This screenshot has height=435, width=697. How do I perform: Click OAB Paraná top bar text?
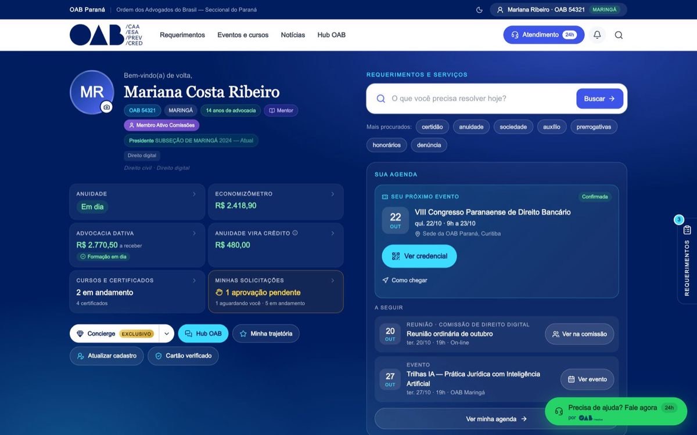tap(87, 10)
